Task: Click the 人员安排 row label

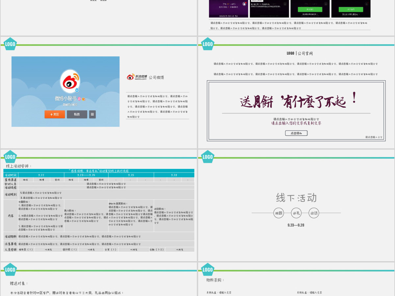Action: coord(11,250)
